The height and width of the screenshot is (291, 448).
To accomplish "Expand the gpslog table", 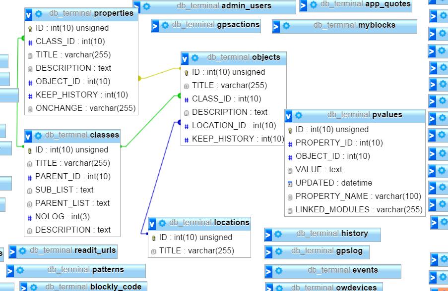I will pos(268,252).
